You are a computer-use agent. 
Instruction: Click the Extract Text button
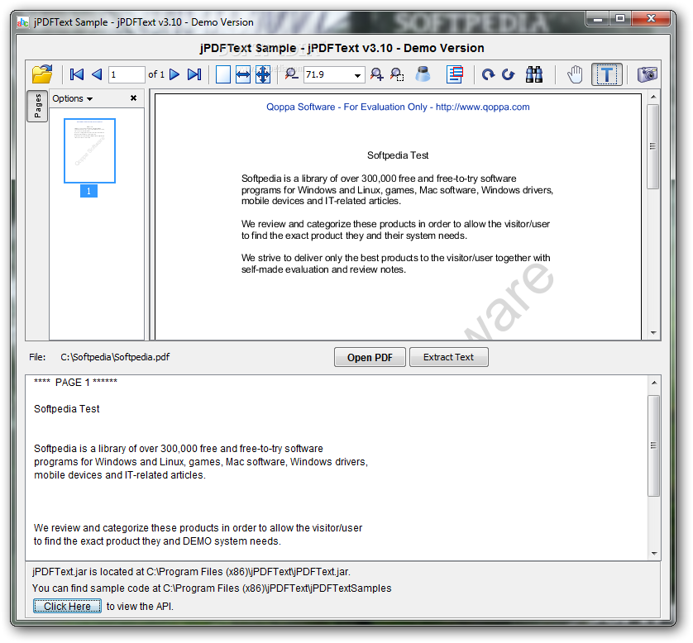click(448, 357)
